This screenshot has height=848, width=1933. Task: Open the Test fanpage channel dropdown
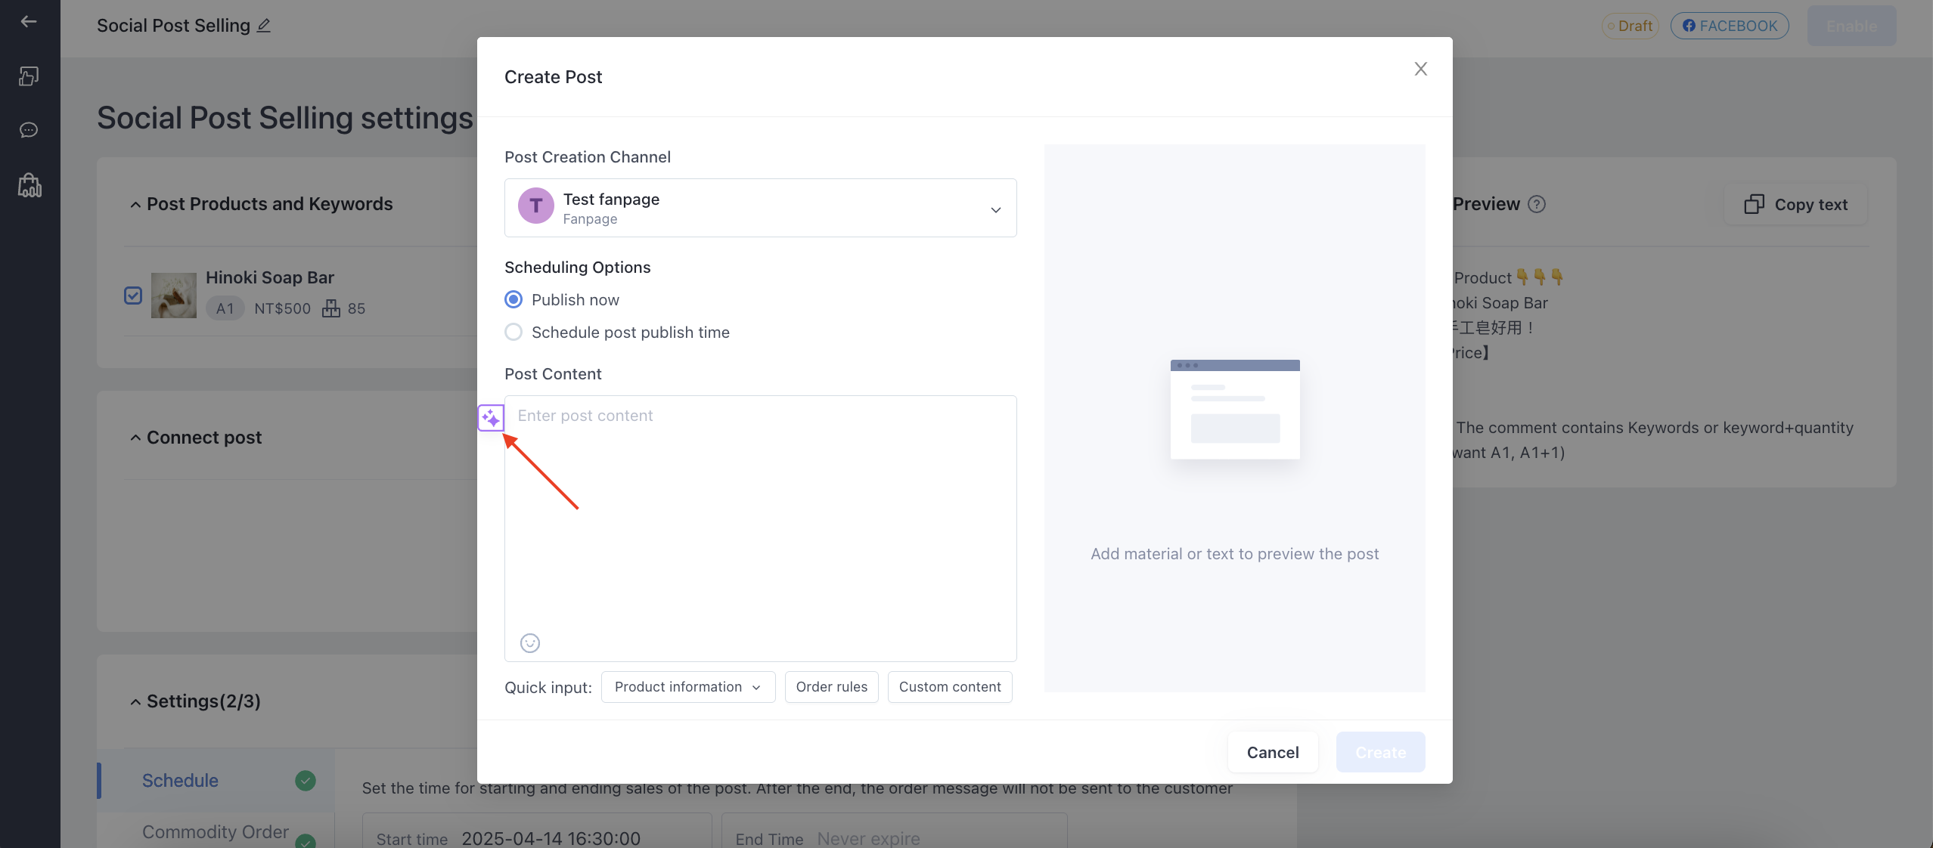(x=760, y=208)
